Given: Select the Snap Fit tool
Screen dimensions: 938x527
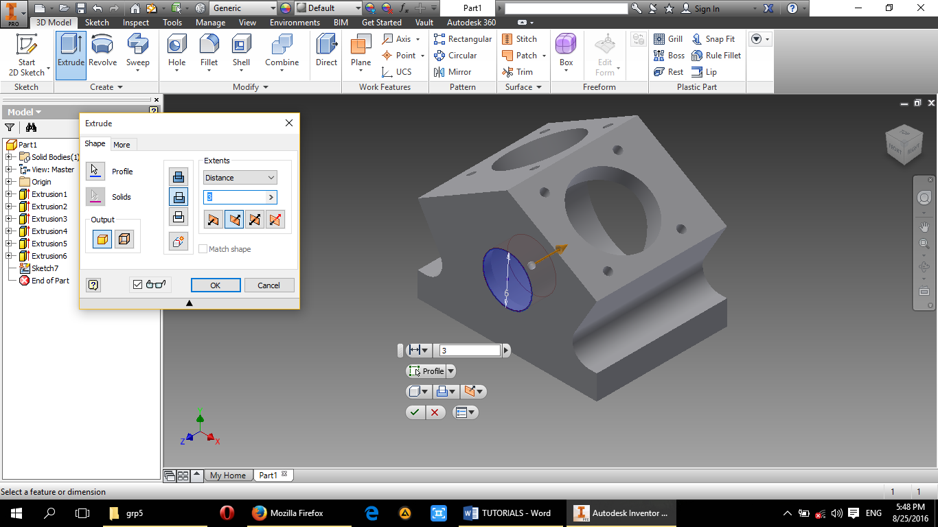Looking at the screenshot, I should (x=713, y=39).
